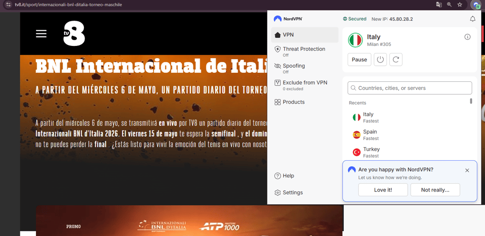Reconnect with the refresh button
This screenshot has width=485, height=236.
pos(396,60)
